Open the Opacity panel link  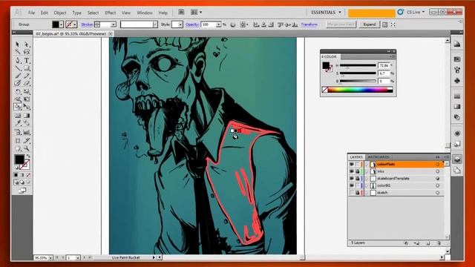coord(192,24)
